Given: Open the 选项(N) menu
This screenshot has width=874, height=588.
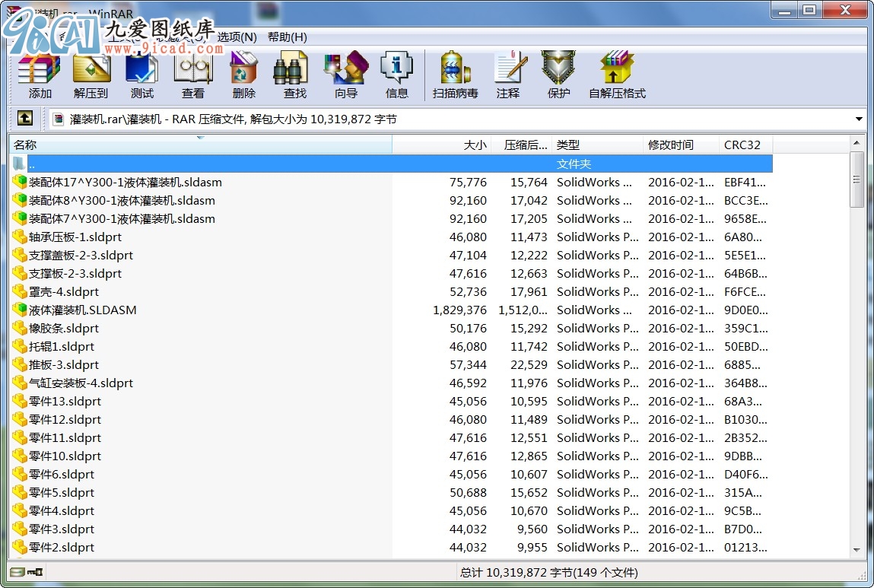Looking at the screenshot, I should tap(237, 37).
